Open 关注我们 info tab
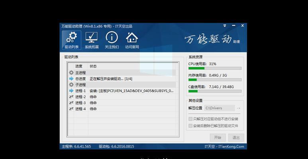 click(x=112, y=40)
